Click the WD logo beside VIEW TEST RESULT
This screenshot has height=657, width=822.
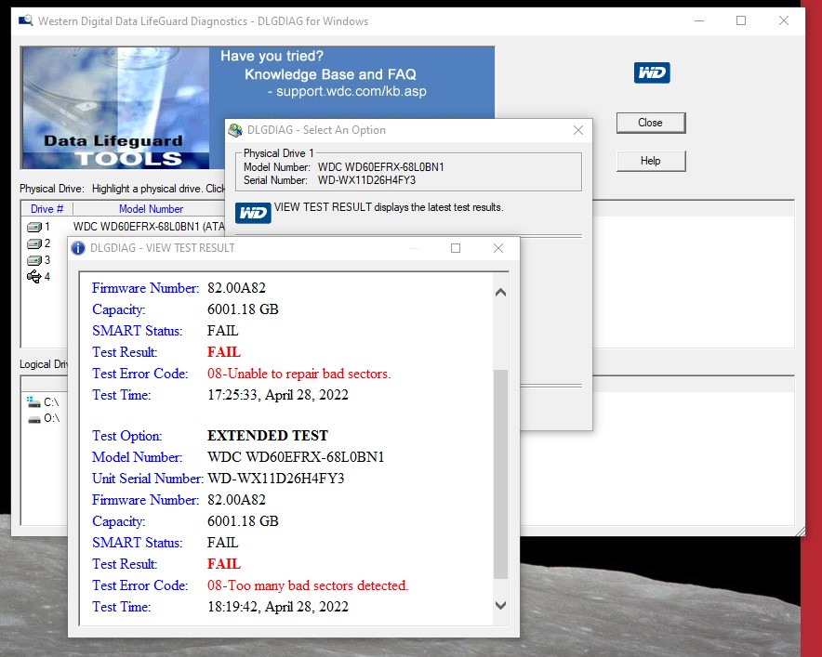[x=253, y=213]
